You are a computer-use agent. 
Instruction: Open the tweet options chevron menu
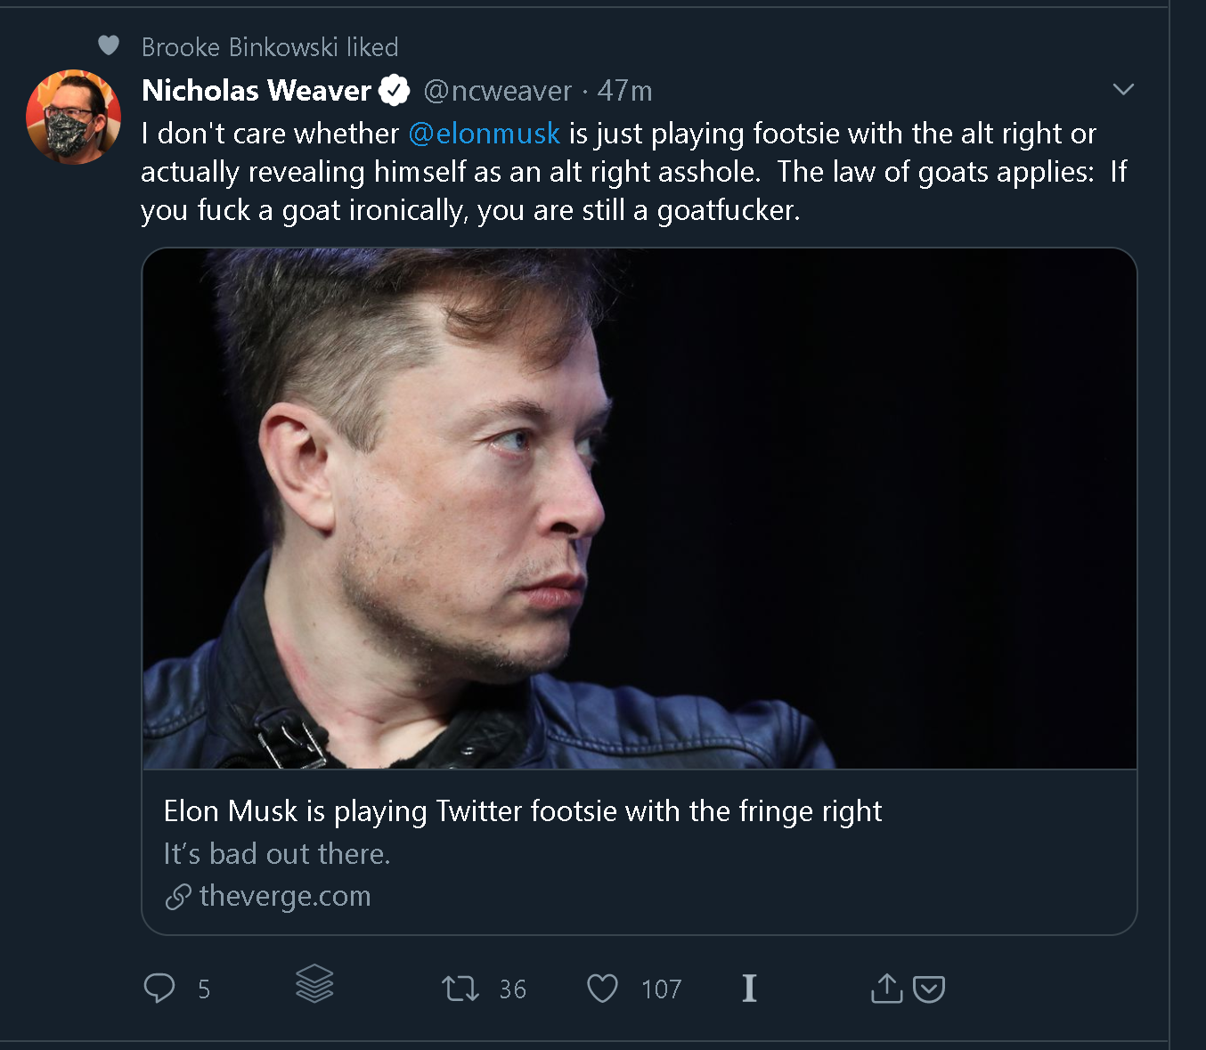[x=1123, y=89]
